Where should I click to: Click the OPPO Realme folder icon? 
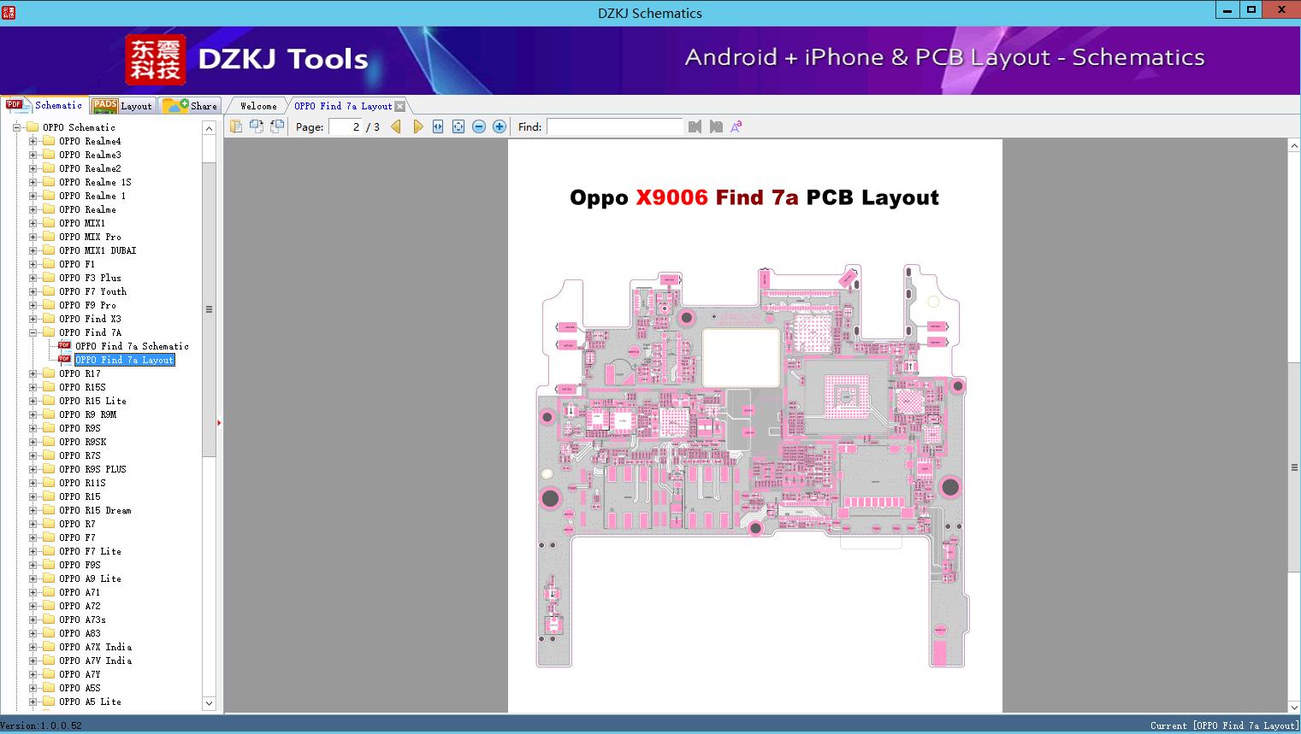pos(49,209)
